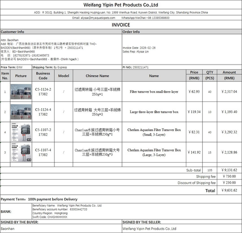Click the Chinese Name column header
242x233 pixels.
tap(97, 76)
